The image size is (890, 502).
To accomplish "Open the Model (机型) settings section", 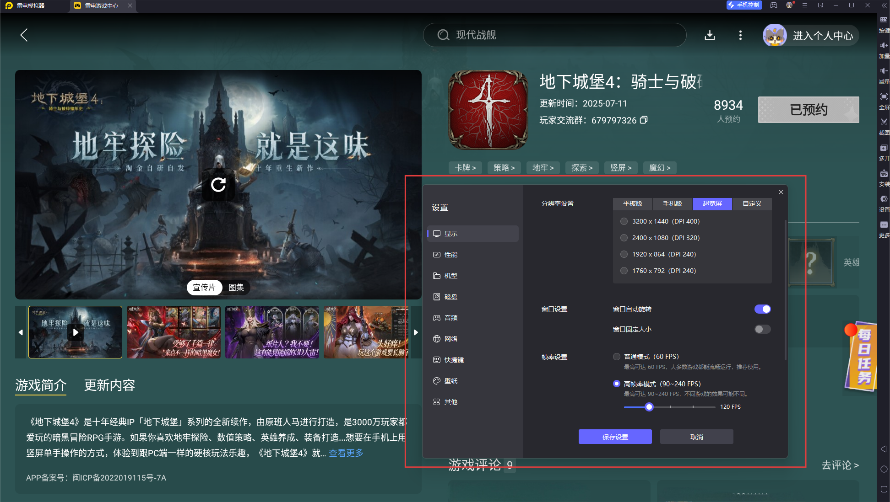I will click(473, 276).
